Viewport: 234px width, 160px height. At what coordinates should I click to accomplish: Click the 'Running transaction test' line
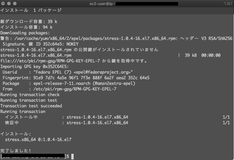(x=29, y=100)
